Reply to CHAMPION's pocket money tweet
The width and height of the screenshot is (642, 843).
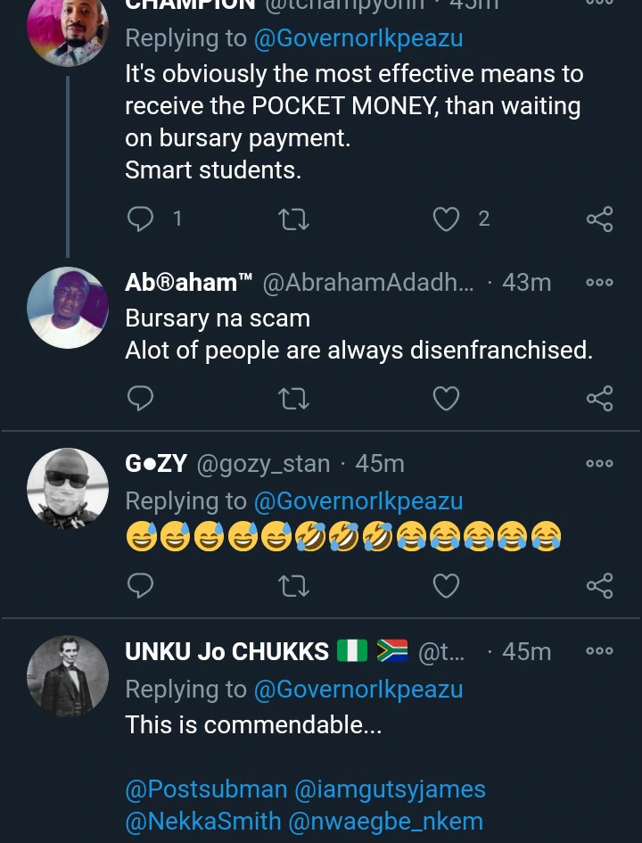[x=141, y=219]
